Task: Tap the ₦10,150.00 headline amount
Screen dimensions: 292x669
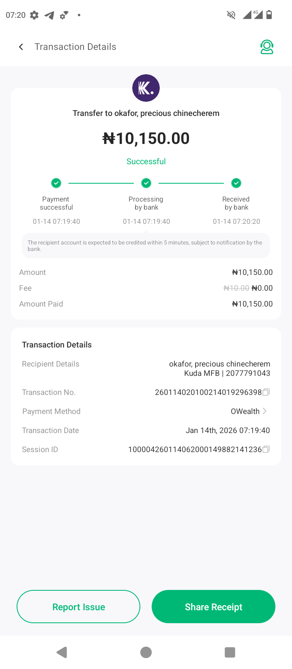Action: click(x=146, y=139)
